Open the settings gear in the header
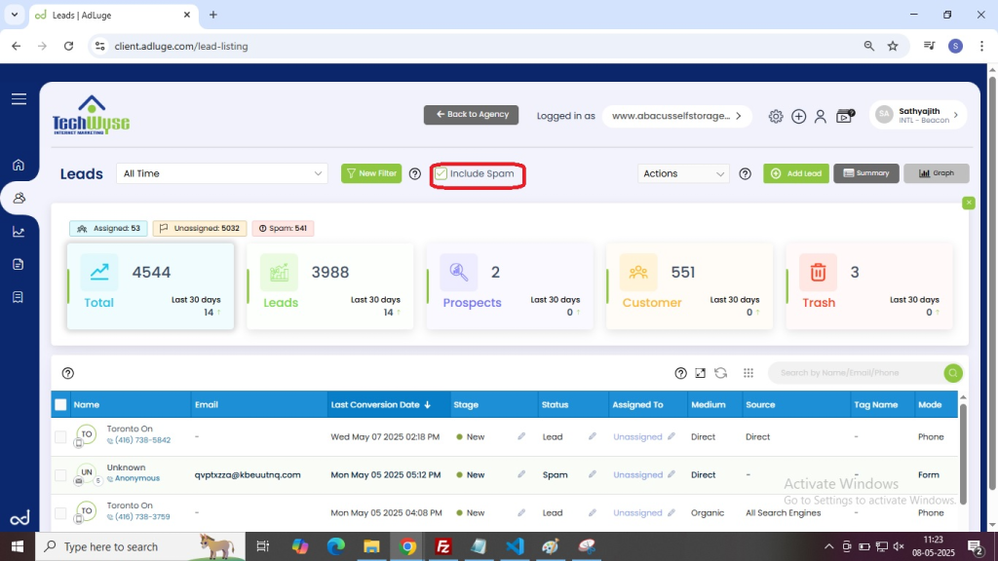 pyautogui.click(x=776, y=116)
